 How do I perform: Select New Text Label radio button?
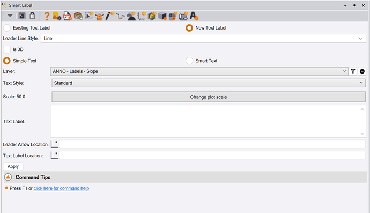tap(189, 28)
